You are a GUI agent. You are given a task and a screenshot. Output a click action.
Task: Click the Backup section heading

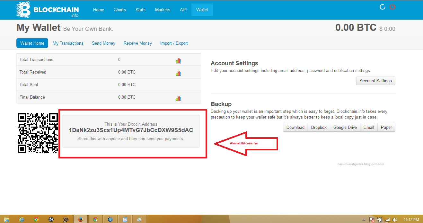point(221,104)
